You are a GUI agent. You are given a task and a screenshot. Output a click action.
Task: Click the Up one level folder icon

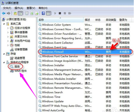pos(15,13)
